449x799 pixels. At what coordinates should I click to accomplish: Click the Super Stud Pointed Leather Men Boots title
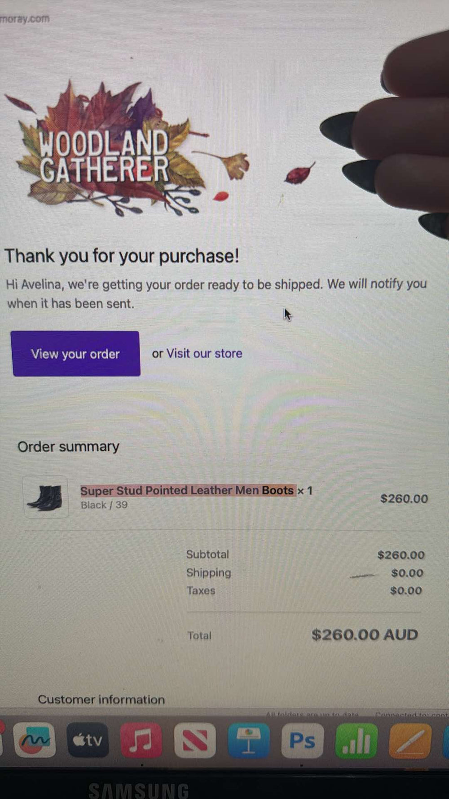187,490
